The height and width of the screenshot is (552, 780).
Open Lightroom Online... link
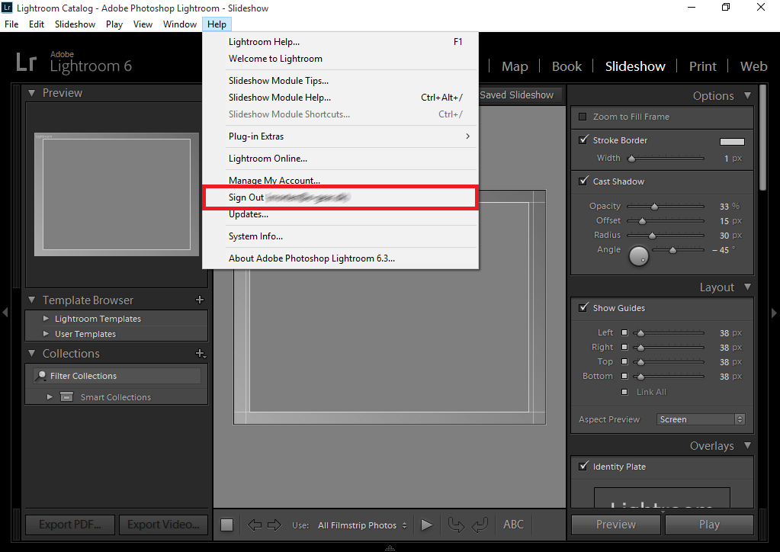pos(340,159)
